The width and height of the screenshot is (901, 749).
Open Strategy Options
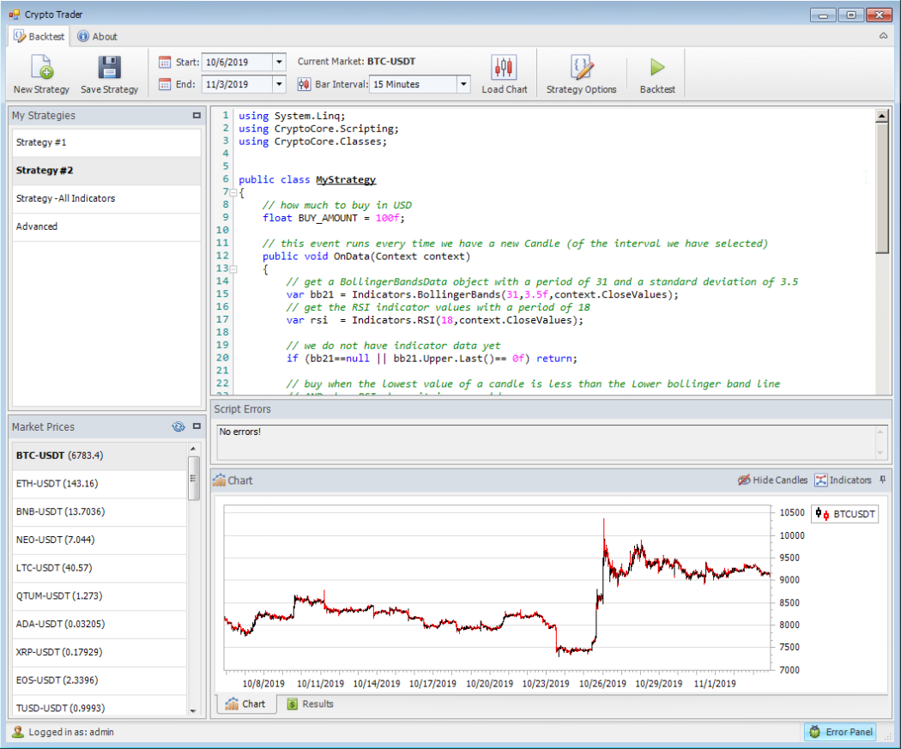point(581,74)
